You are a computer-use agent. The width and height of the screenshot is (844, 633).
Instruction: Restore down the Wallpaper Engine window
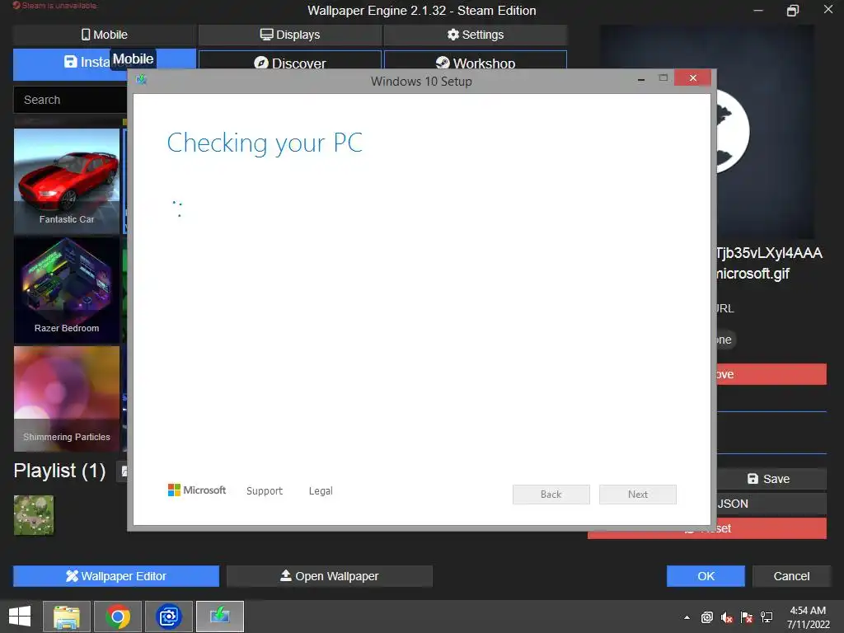tap(793, 10)
